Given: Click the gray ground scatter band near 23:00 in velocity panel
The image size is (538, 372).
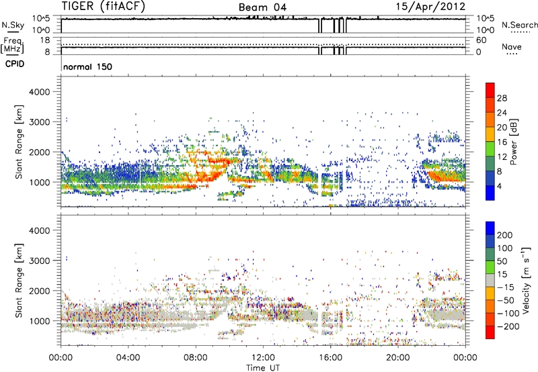Looking at the screenshot, I should [446, 314].
